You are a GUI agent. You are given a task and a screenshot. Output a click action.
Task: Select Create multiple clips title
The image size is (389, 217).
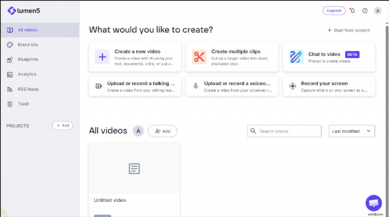(x=236, y=52)
